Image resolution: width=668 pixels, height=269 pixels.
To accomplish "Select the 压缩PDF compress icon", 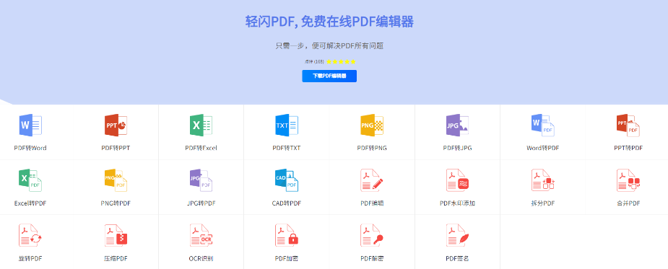I will point(116,235).
